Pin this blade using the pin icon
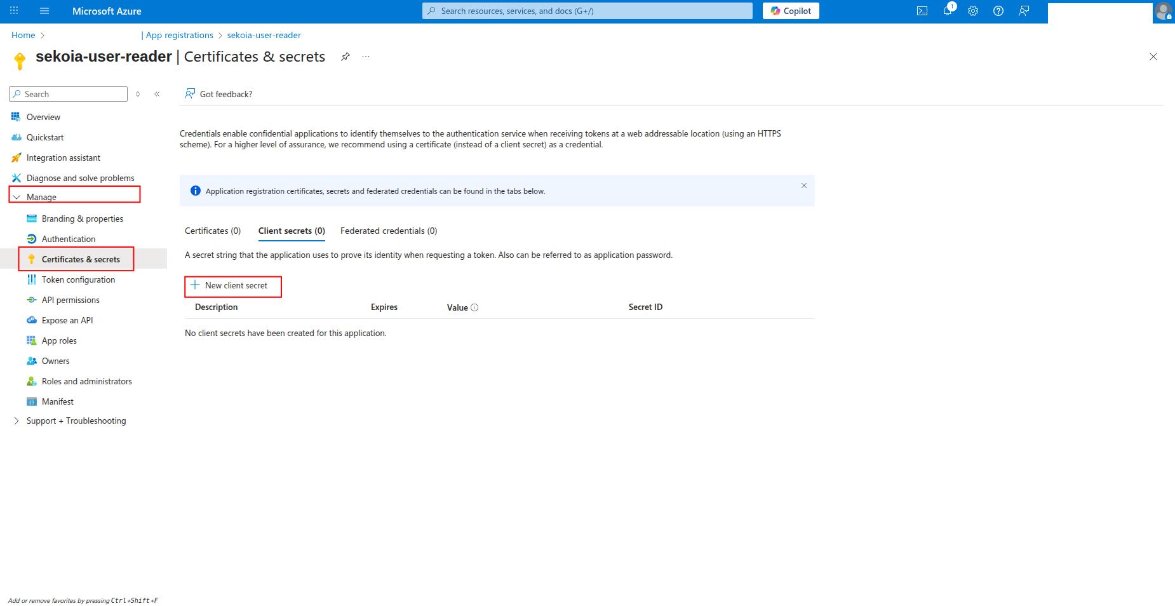The height and width of the screenshot is (606, 1175). [x=346, y=57]
